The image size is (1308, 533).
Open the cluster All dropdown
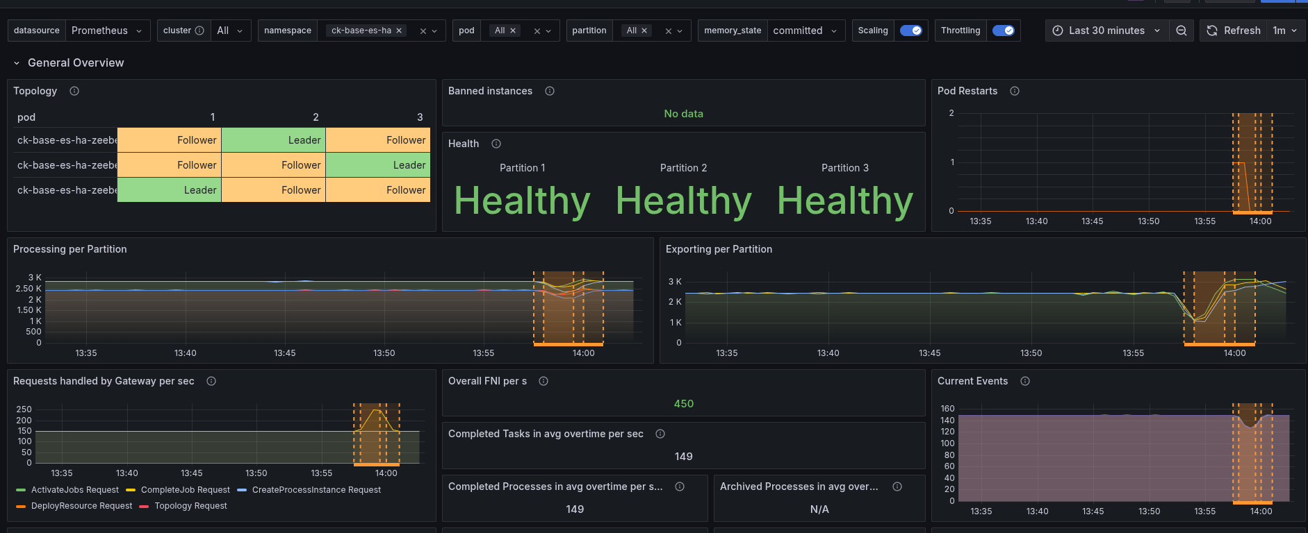tap(231, 31)
